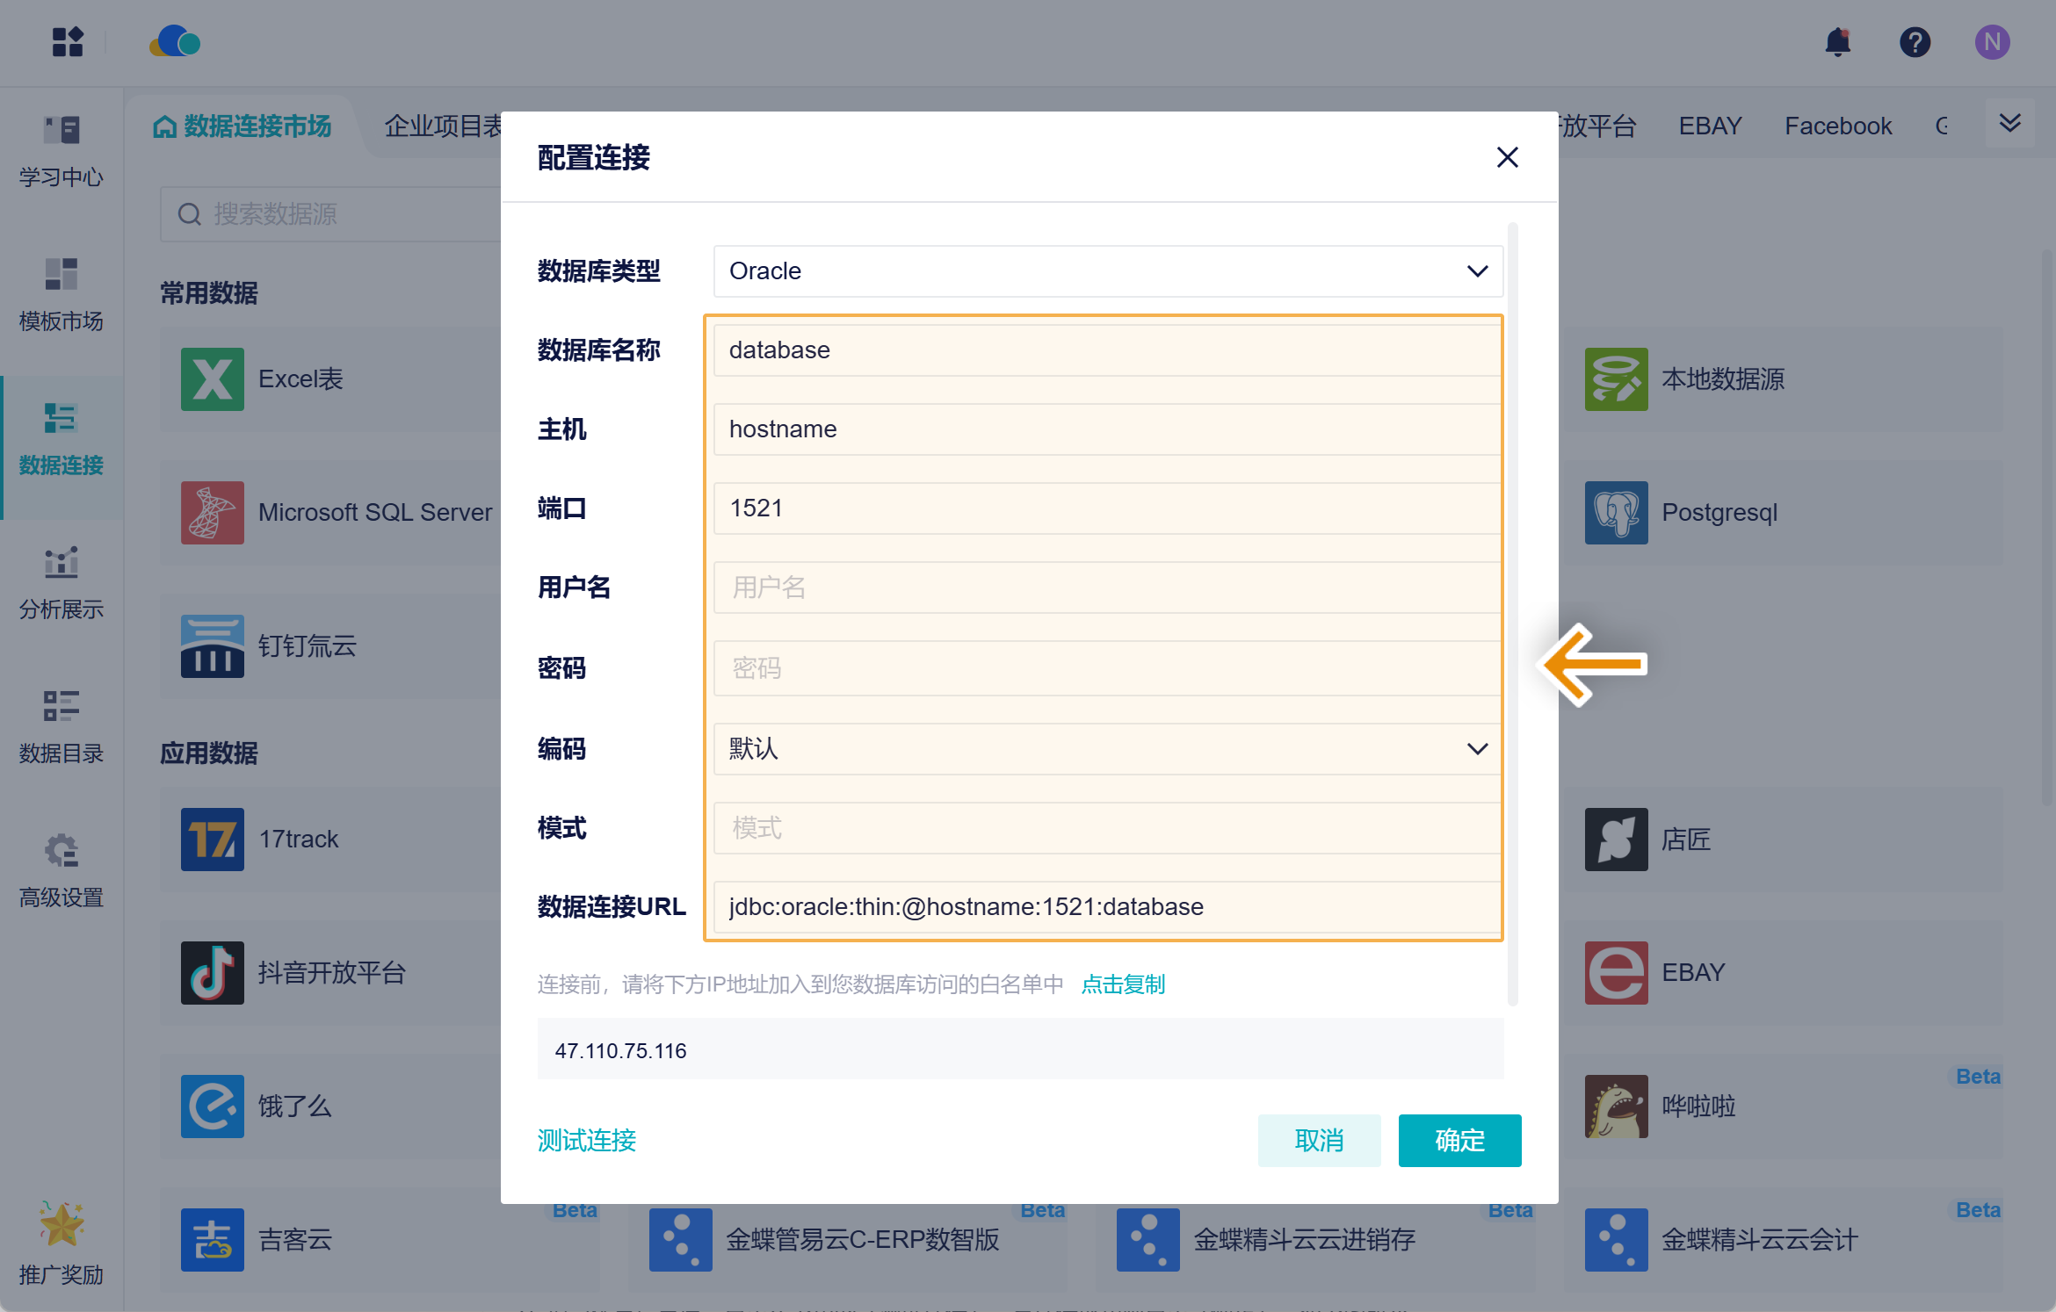2056x1312 pixels.
Task: Switch to the Facebook tab
Action: (x=1838, y=126)
